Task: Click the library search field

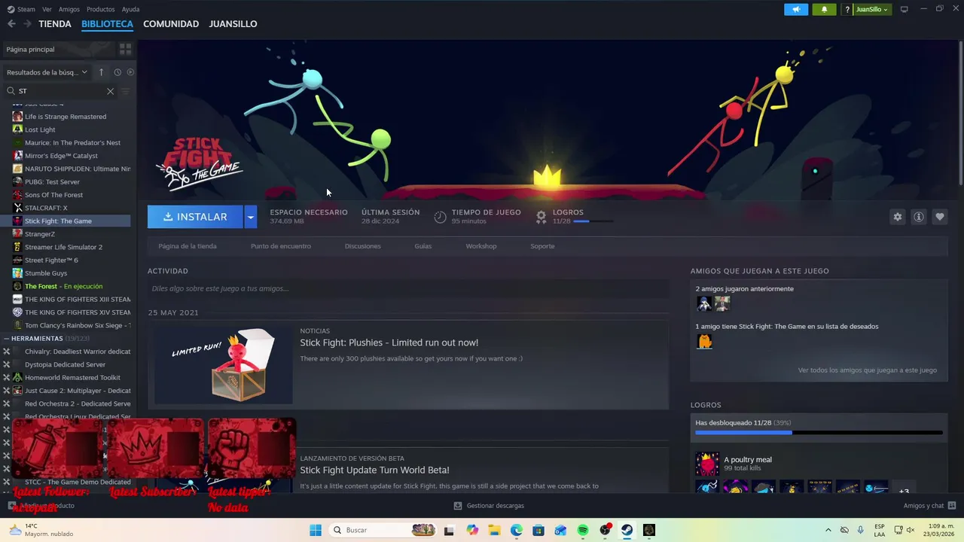Action: [x=62, y=91]
